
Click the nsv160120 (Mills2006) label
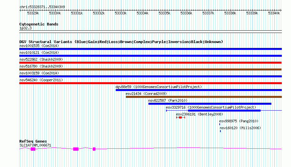(x=240, y=128)
